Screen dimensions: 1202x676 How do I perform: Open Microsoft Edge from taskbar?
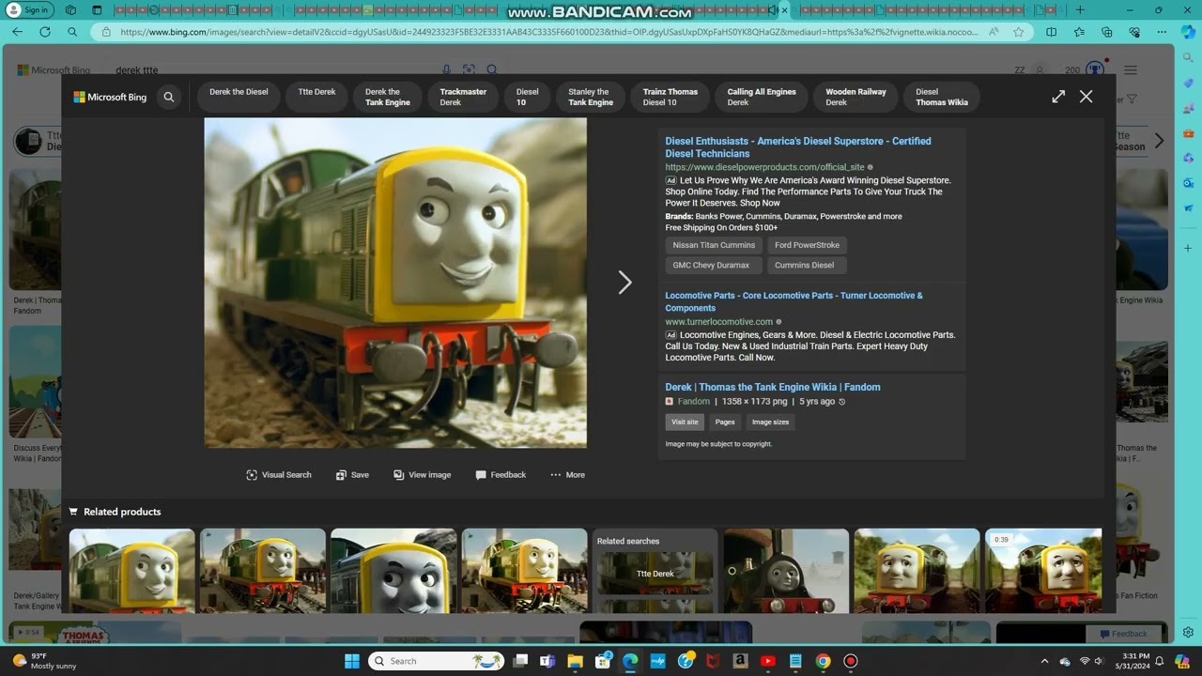click(x=630, y=661)
